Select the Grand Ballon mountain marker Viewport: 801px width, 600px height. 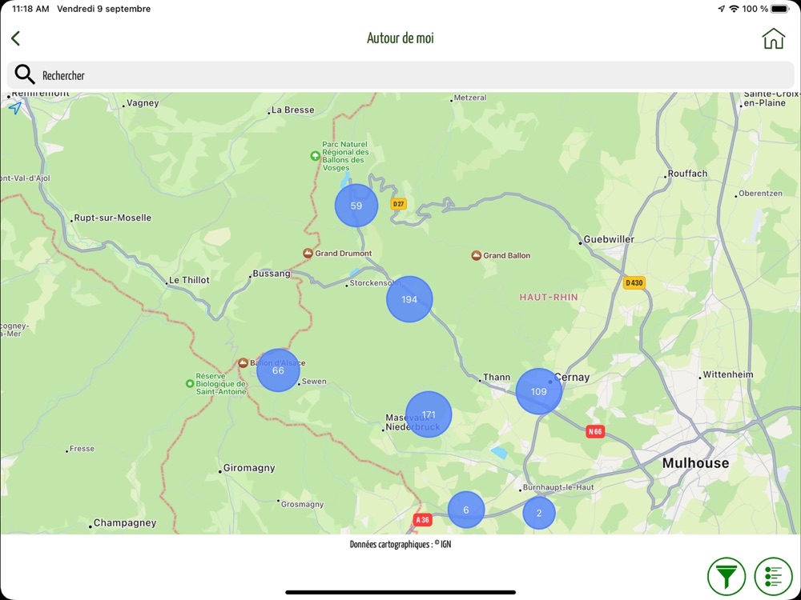(476, 255)
